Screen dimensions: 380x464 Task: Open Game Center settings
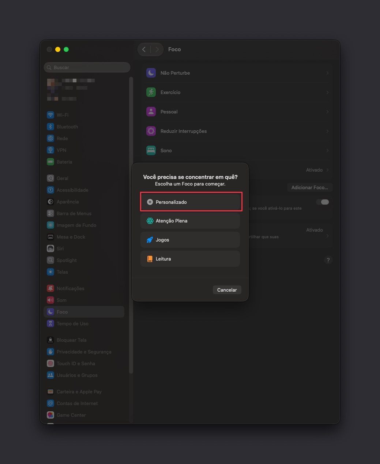(84, 415)
